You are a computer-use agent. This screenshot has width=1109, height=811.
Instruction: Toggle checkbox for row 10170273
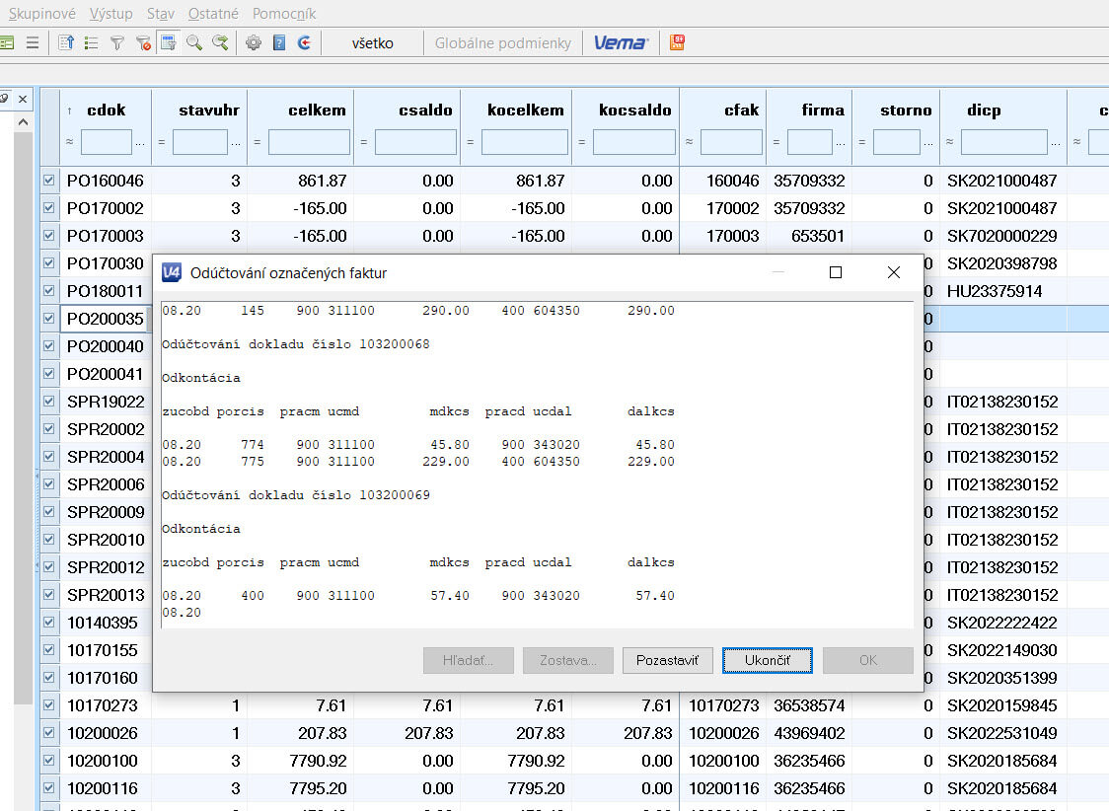coord(48,705)
